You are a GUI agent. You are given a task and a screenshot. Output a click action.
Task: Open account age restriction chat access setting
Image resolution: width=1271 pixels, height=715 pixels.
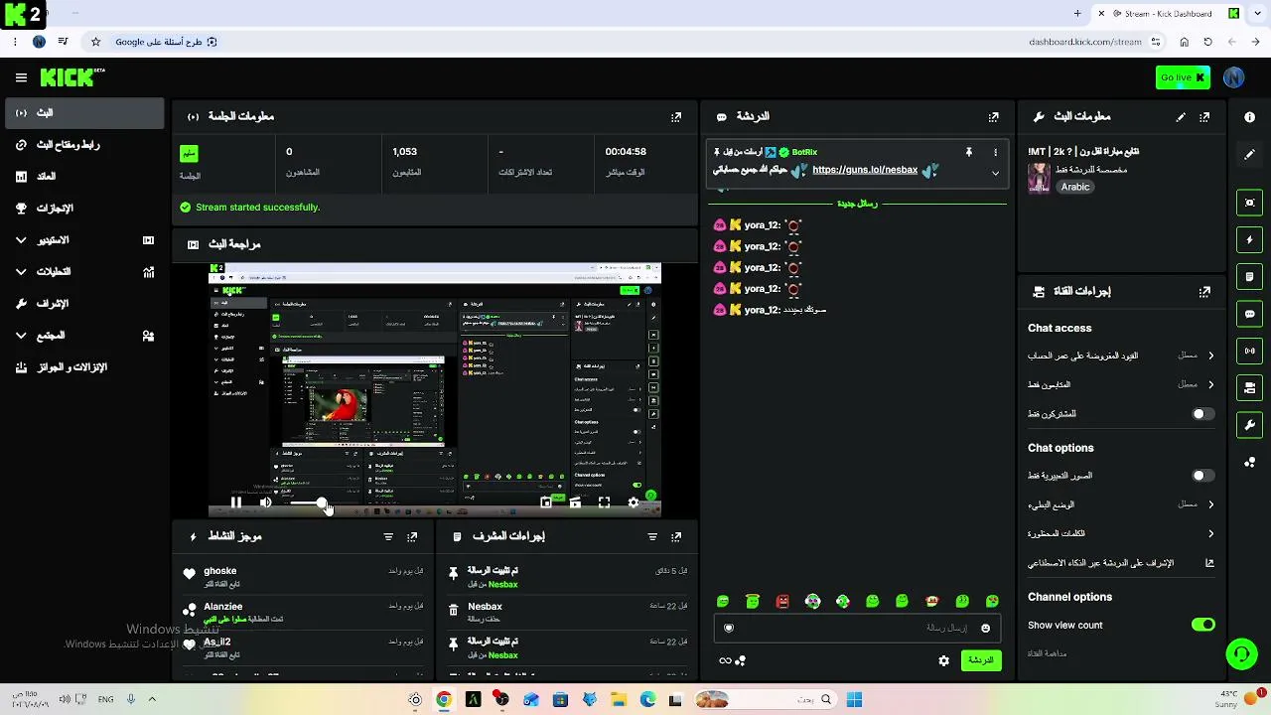pos(1121,356)
